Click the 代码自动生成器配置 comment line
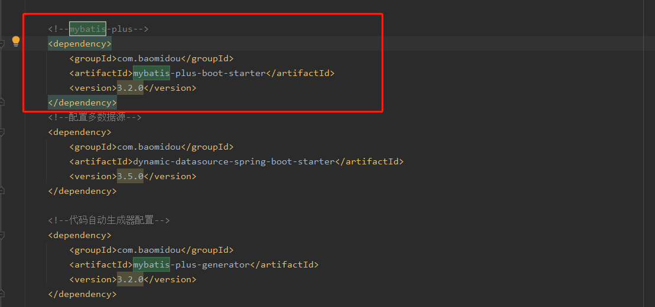 click(109, 220)
